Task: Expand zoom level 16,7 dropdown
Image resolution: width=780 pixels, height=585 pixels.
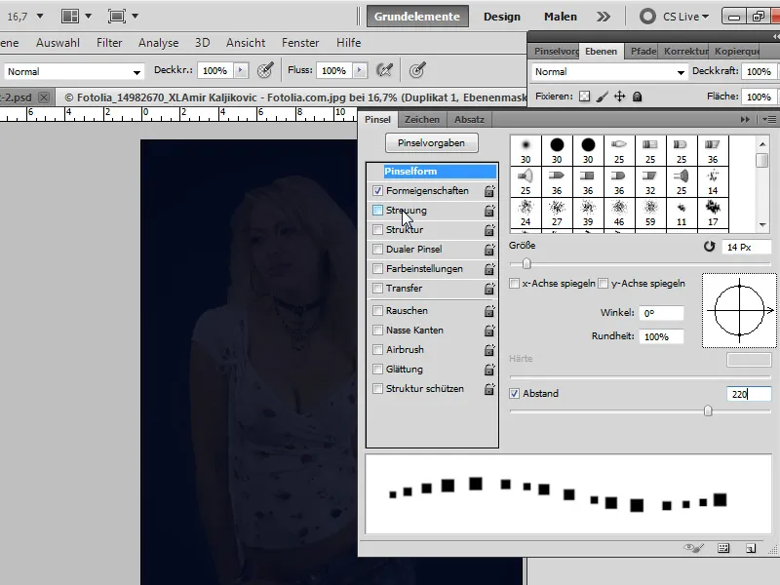Action: 40,17
